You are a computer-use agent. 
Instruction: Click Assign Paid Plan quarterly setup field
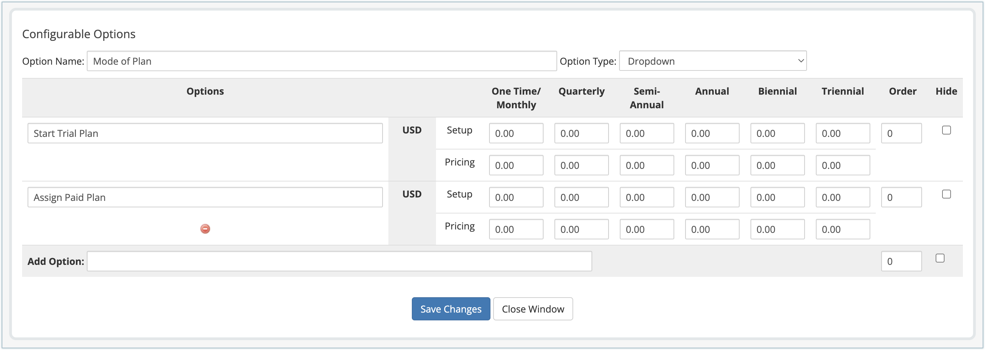(581, 197)
